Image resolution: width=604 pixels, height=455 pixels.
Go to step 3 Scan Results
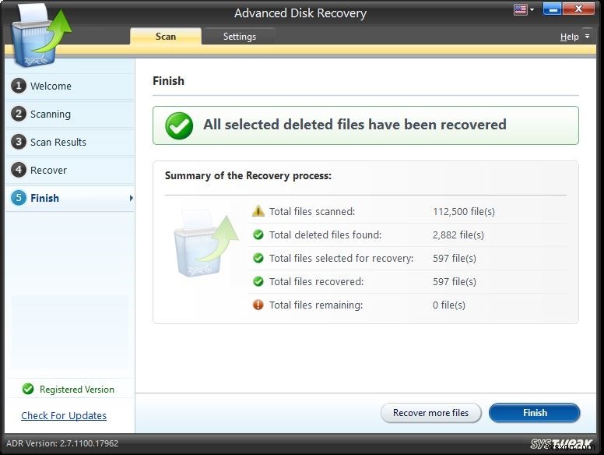(x=58, y=142)
